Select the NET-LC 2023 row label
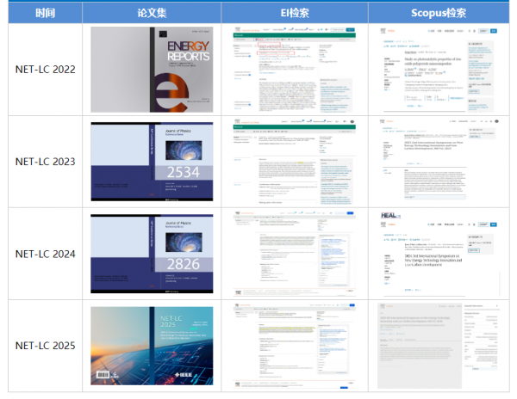Image resolution: width=517 pixels, height=399 pixels. coord(45,162)
